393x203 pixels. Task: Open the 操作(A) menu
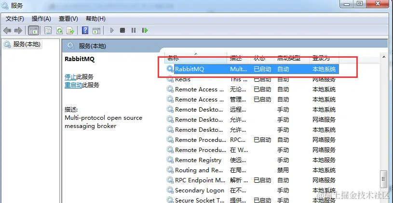tap(41, 19)
